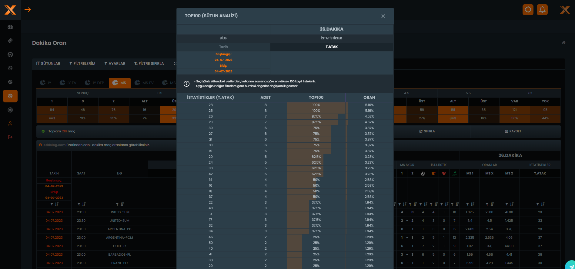Open the dashboard gauge icon in sidebar

[x=10, y=27]
